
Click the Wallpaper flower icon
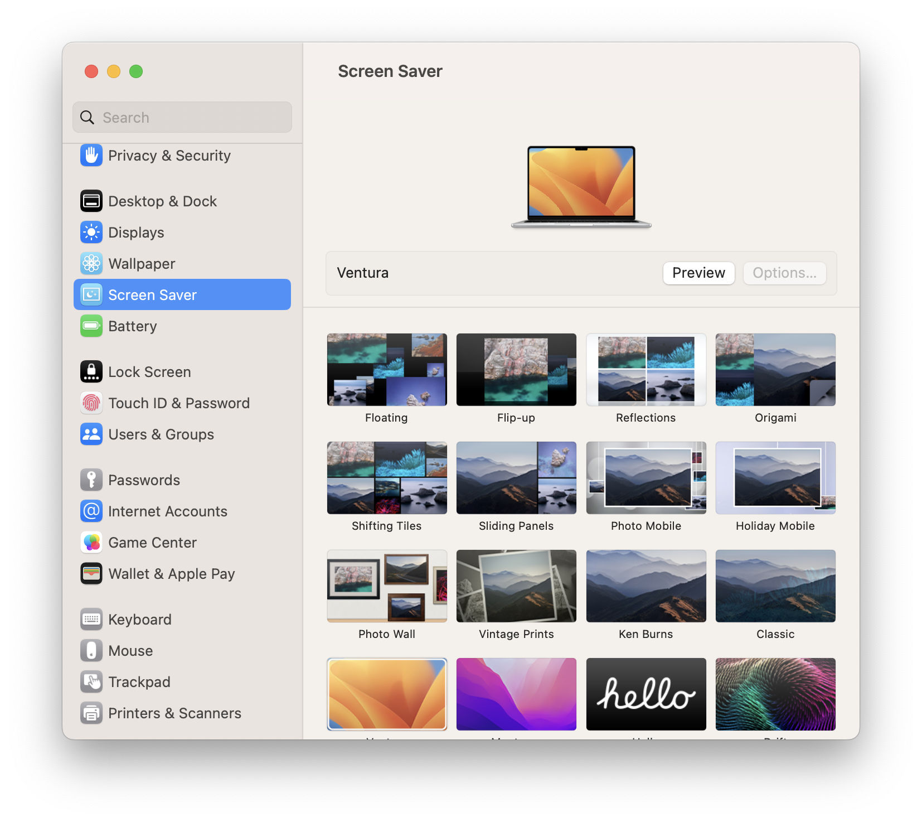[91, 264]
